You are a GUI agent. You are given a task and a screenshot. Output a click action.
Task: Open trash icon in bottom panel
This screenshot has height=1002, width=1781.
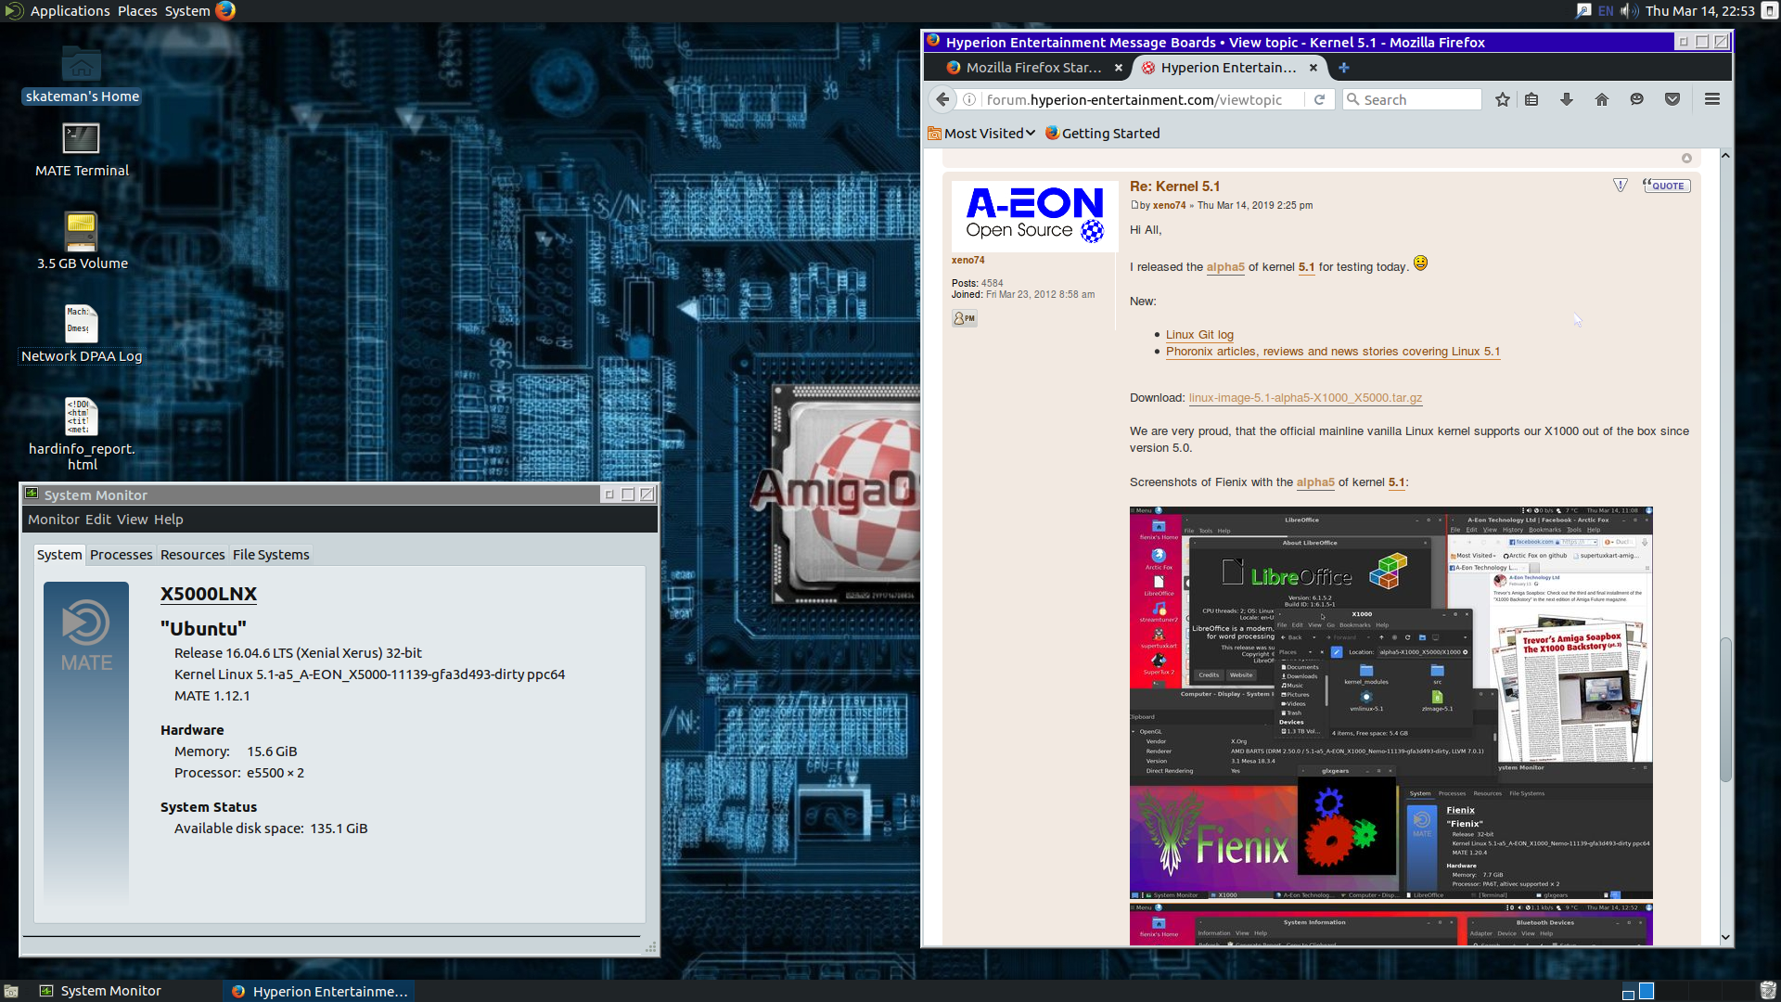pos(1768,991)
